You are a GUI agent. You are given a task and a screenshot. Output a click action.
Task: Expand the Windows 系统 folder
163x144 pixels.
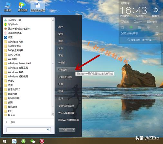pos(14,72)
